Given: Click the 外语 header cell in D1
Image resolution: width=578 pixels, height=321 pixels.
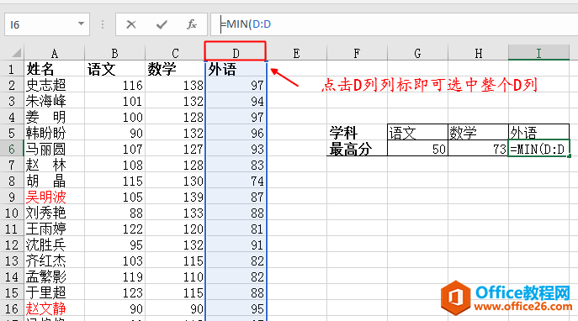Looking at the screenshot, I should coord(236,69).
